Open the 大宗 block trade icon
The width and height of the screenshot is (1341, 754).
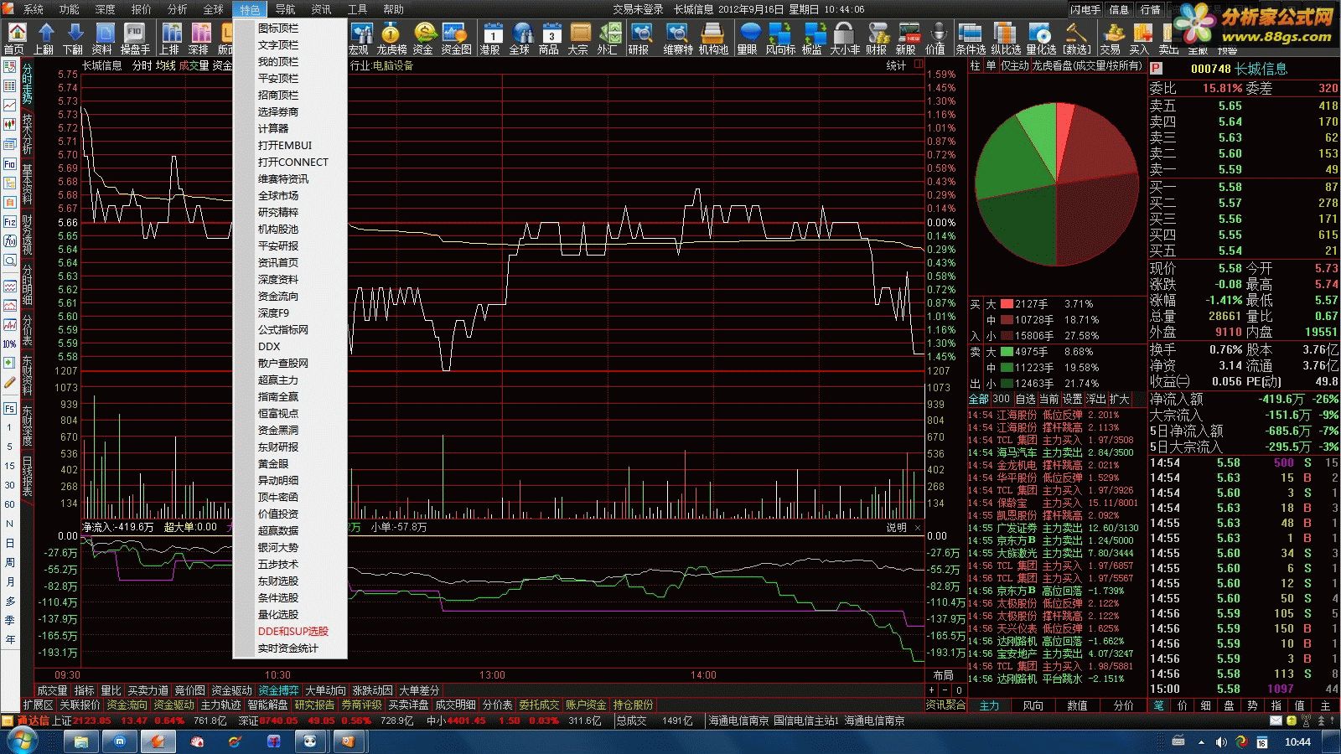pyautogui.click(x=579, y=39)
